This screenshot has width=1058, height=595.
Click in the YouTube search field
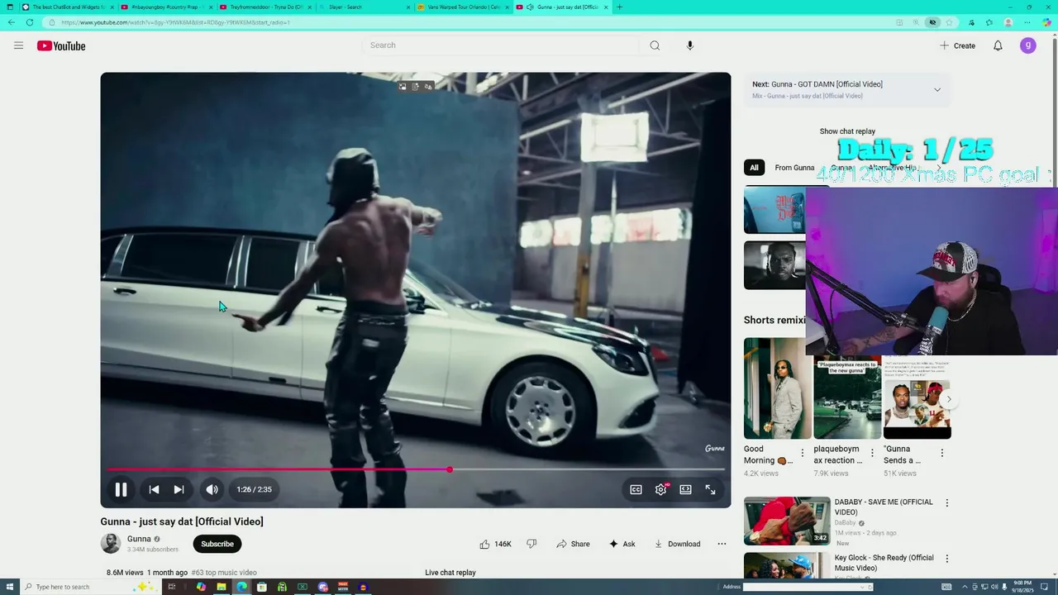click(500, 45)
